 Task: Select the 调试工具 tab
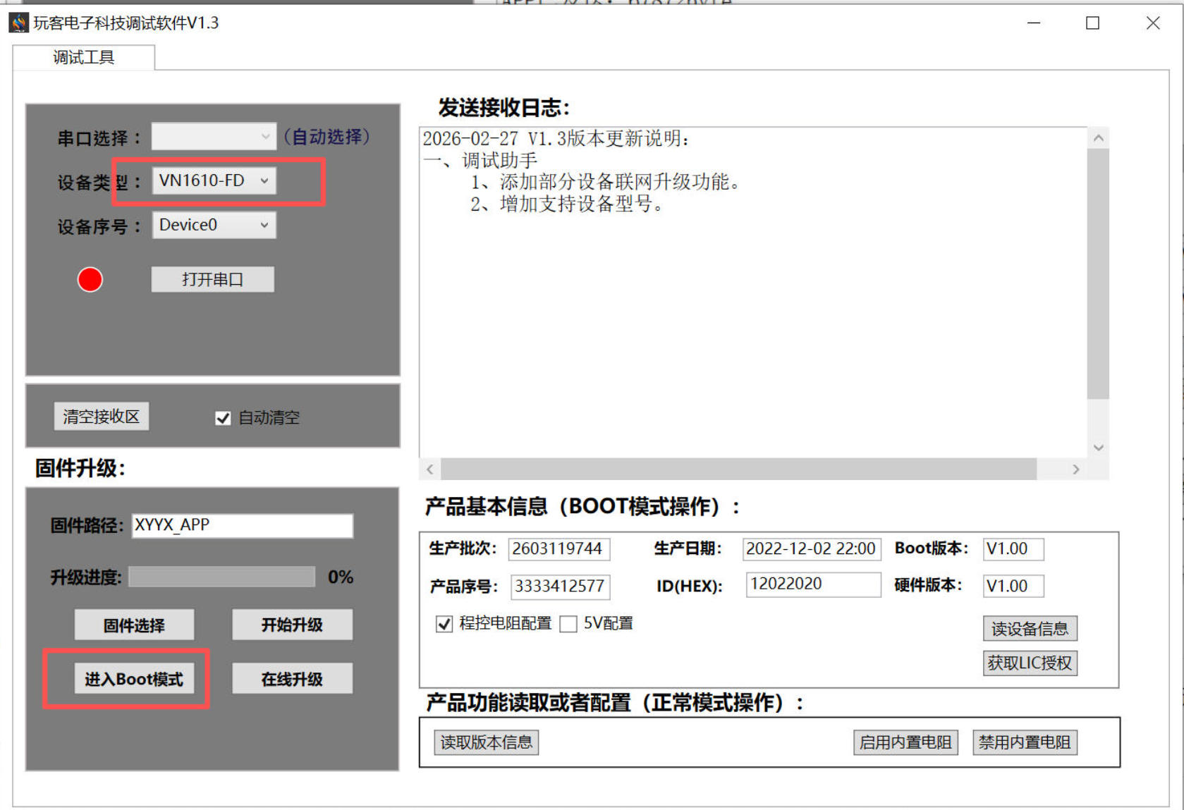click(x=83, y=57)
